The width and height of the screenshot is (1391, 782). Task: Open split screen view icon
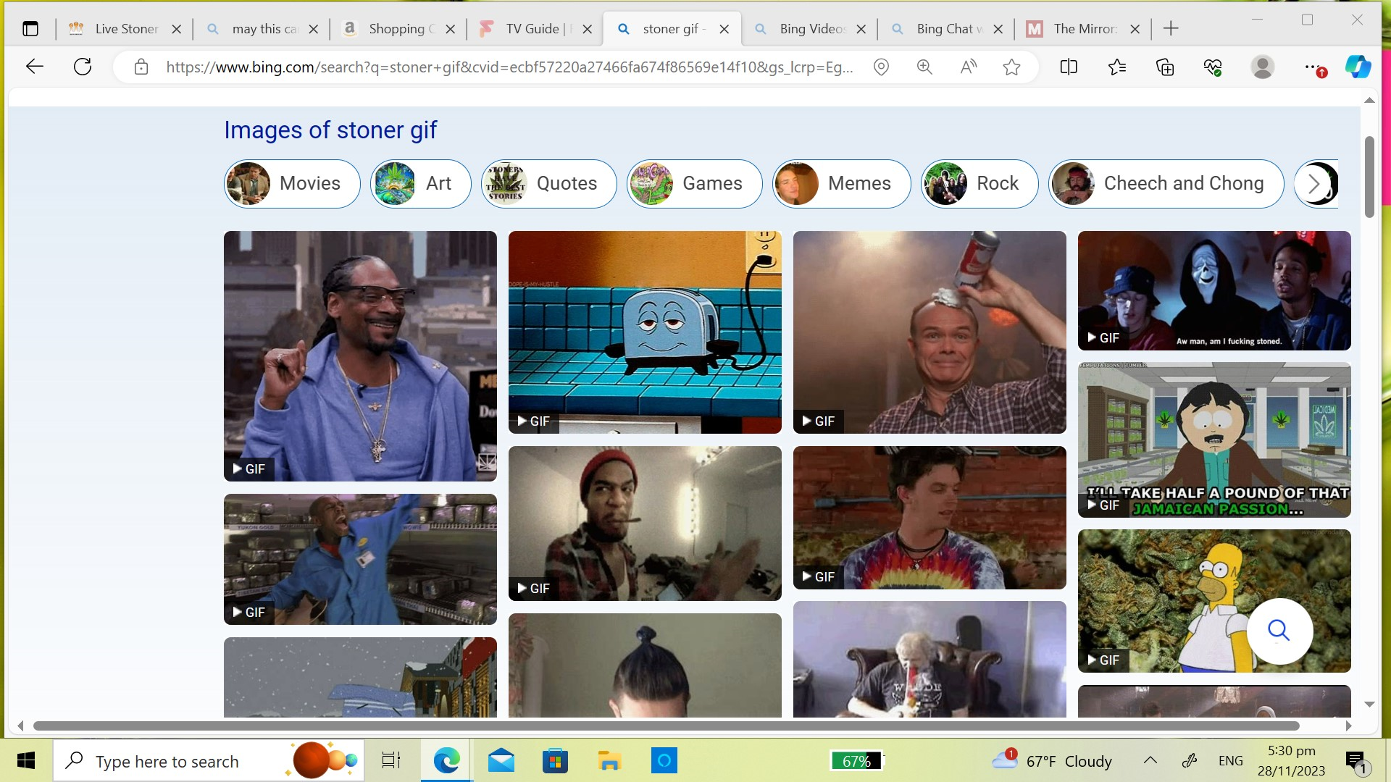coord(1069,67)
